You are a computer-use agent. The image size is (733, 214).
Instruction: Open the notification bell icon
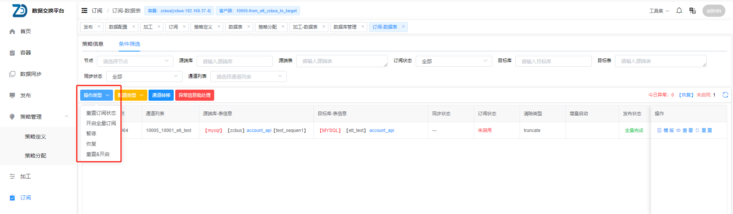coord(679,11)
